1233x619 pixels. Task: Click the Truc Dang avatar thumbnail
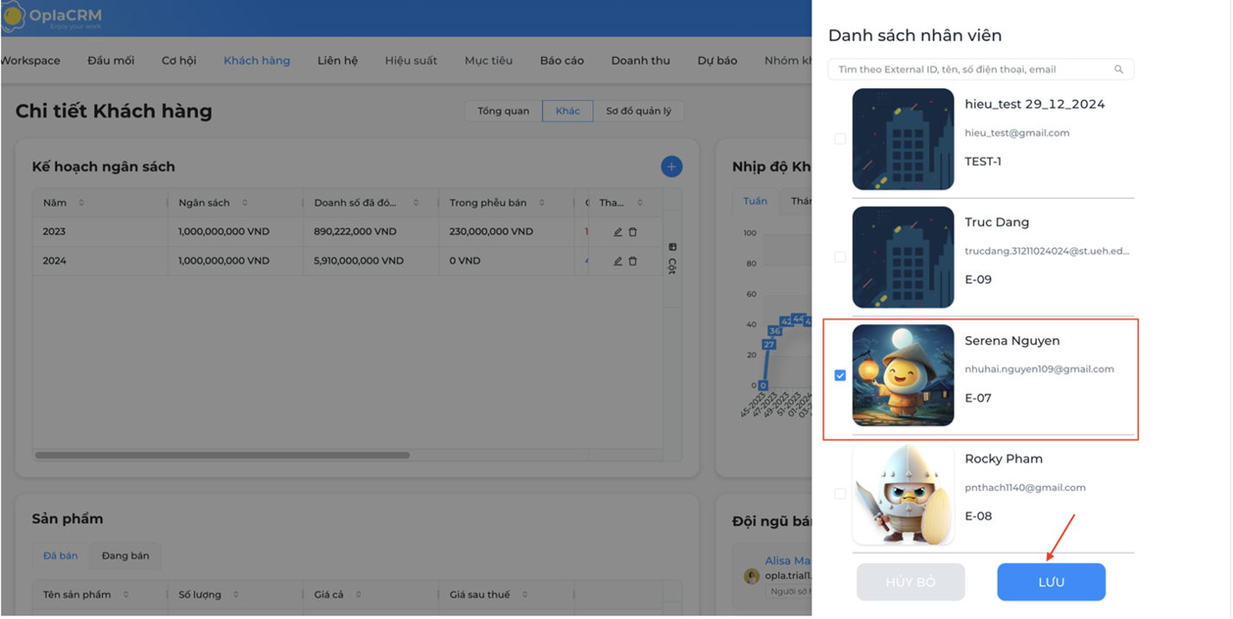coord(904,257)
